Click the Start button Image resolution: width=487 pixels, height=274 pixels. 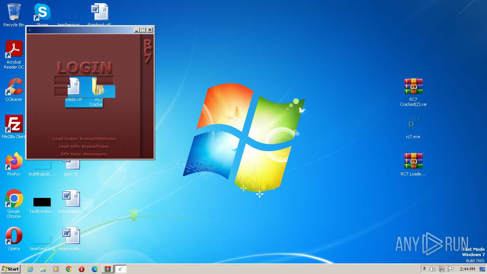coord(11,269)
